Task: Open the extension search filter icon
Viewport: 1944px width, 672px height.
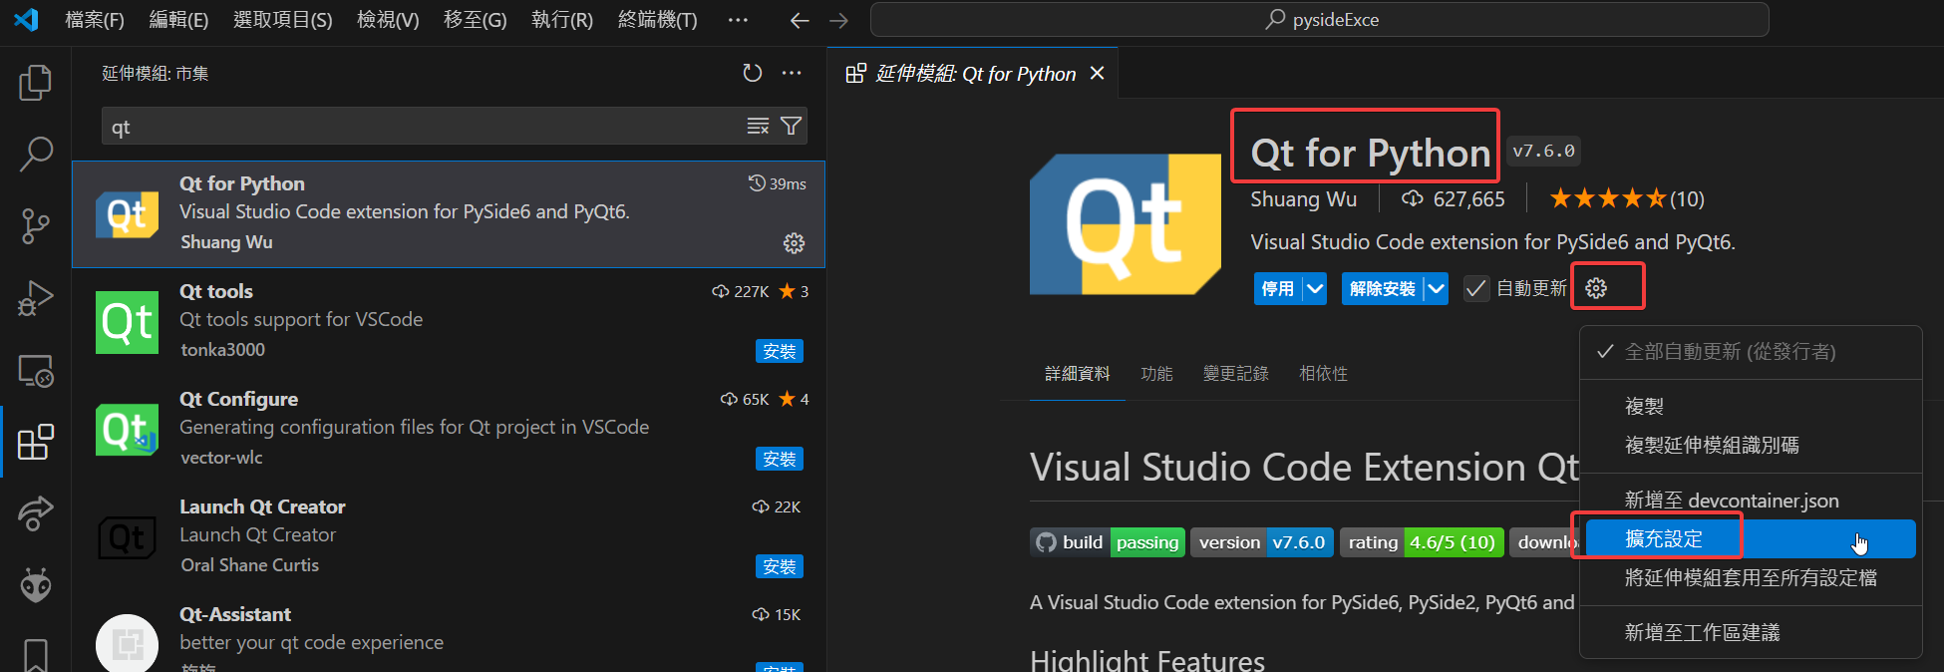Action: [791, 126]
